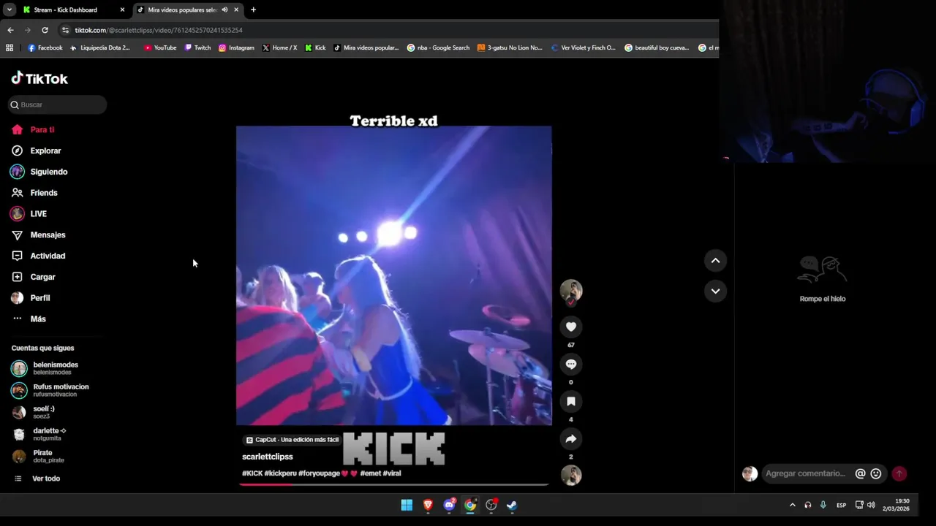936x526 pixels.
Task: Show hidden system tray icons
Action: click(792, 505)
